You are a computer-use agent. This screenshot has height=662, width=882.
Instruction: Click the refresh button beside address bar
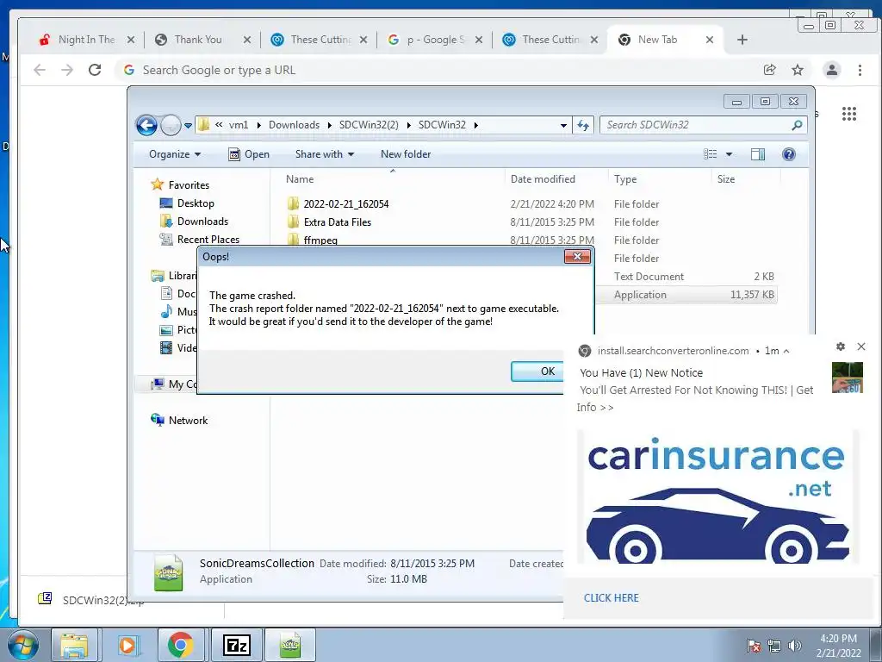click(583, 125)
